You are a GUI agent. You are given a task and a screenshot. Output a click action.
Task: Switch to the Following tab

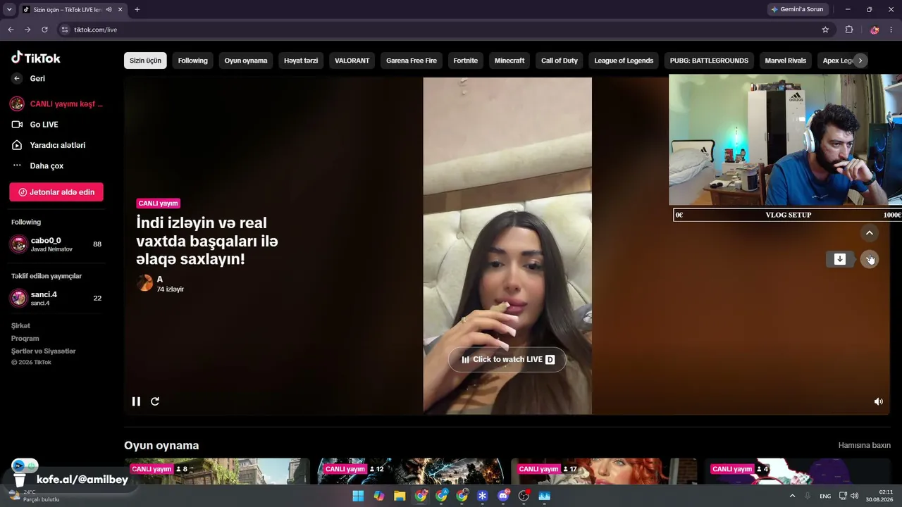(x=192, y=61)
